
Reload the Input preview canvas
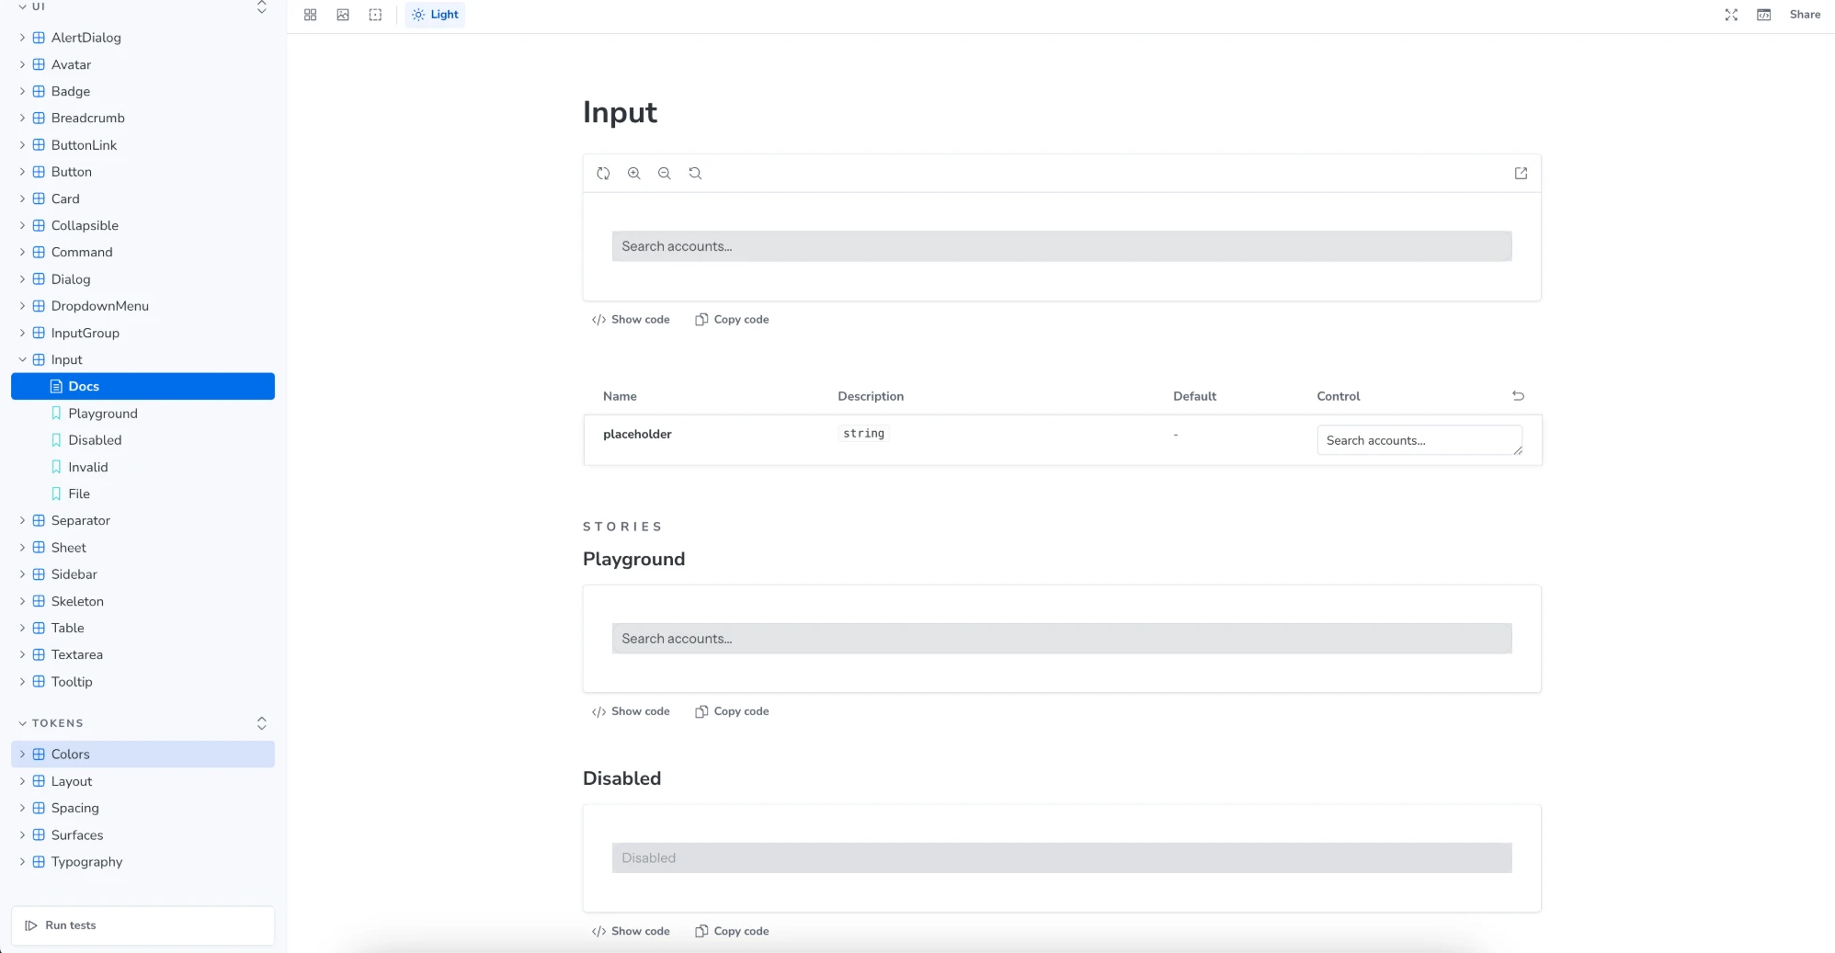[x=603, y=173]
